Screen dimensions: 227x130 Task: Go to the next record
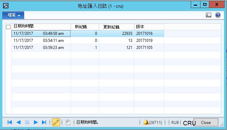(x=36, y=122)
